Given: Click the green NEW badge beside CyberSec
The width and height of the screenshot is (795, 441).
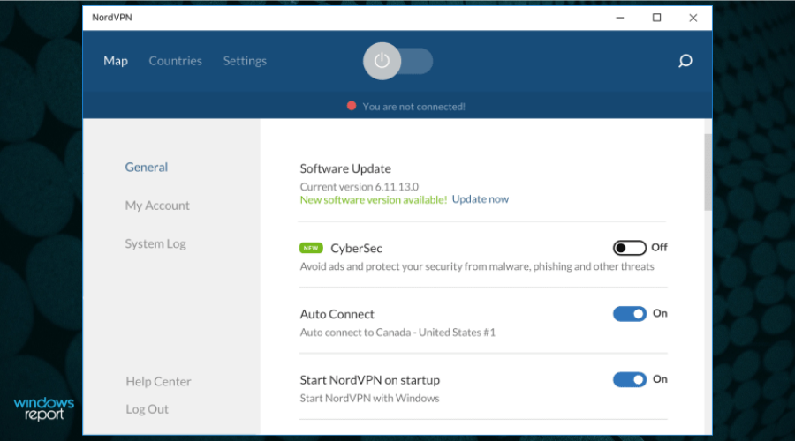Looking at the screenshot, I should pos(311,248).
